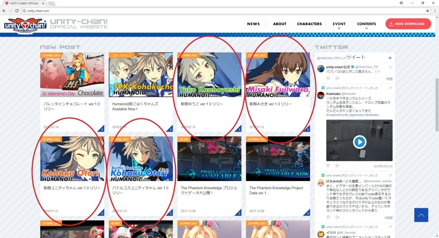Open Yuko Kanbayashi Humanoid thumbnail
This screenshot has width=439, height=238.
click(209, 75)
